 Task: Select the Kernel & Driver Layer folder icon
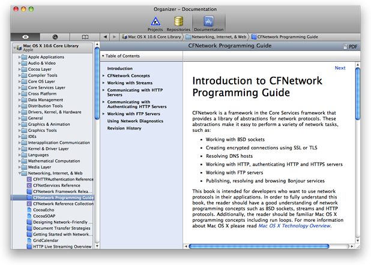point(24,149)
